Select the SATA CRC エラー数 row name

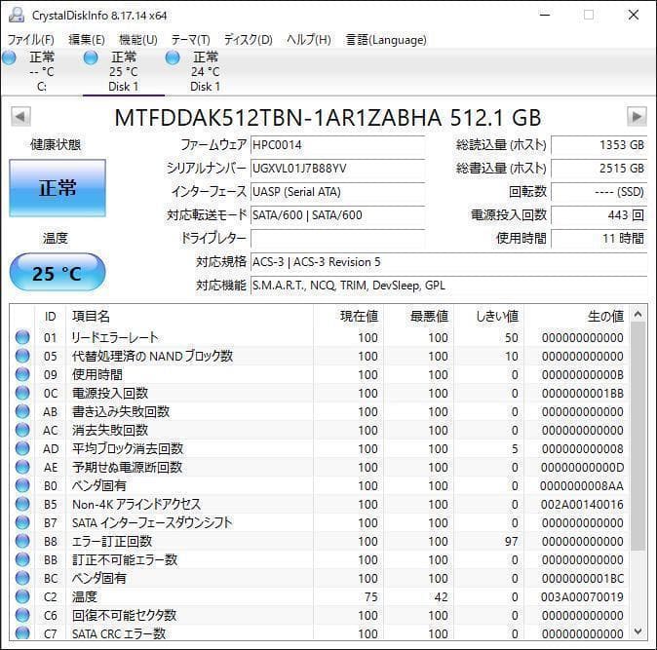pyautogui.click(x=119, y=633)
